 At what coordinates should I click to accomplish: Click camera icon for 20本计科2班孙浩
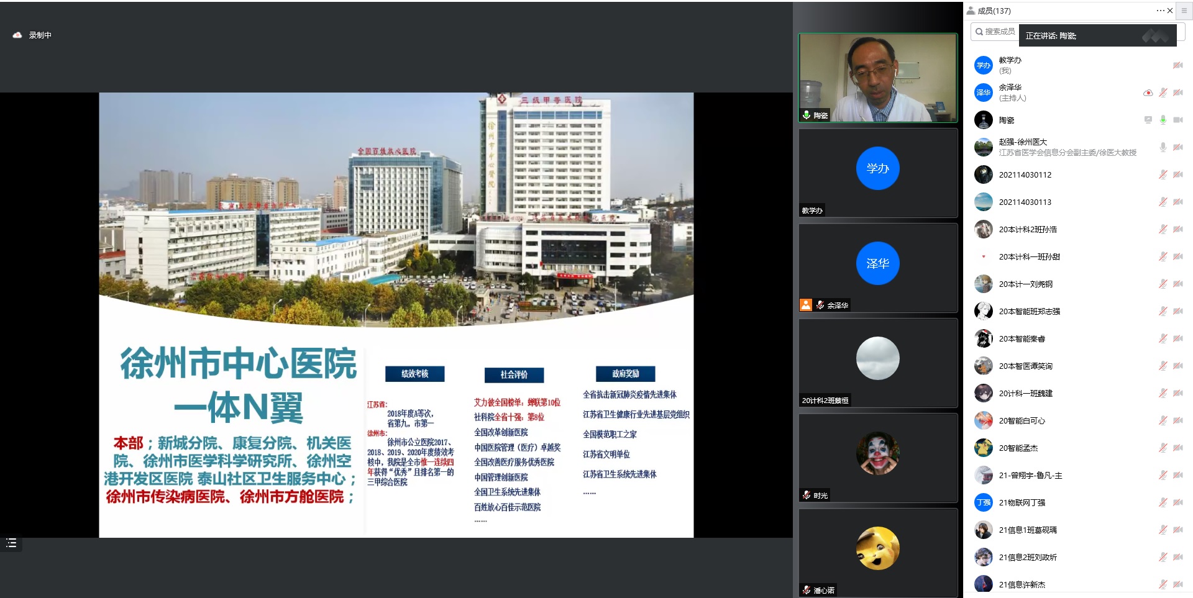1177,229
